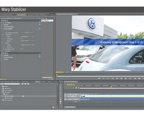Reset the Opacity effect
Screen dimensions: 144x115
(40, 25)
